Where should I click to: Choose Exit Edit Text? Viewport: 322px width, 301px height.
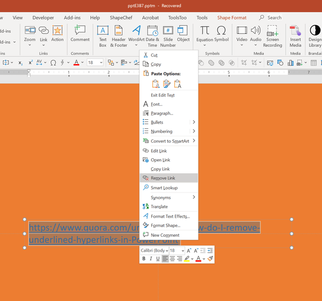169,95
